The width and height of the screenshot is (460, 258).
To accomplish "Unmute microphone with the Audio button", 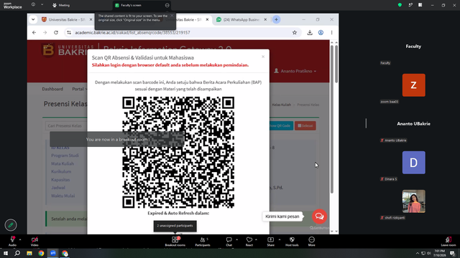I will click(12, 242).
